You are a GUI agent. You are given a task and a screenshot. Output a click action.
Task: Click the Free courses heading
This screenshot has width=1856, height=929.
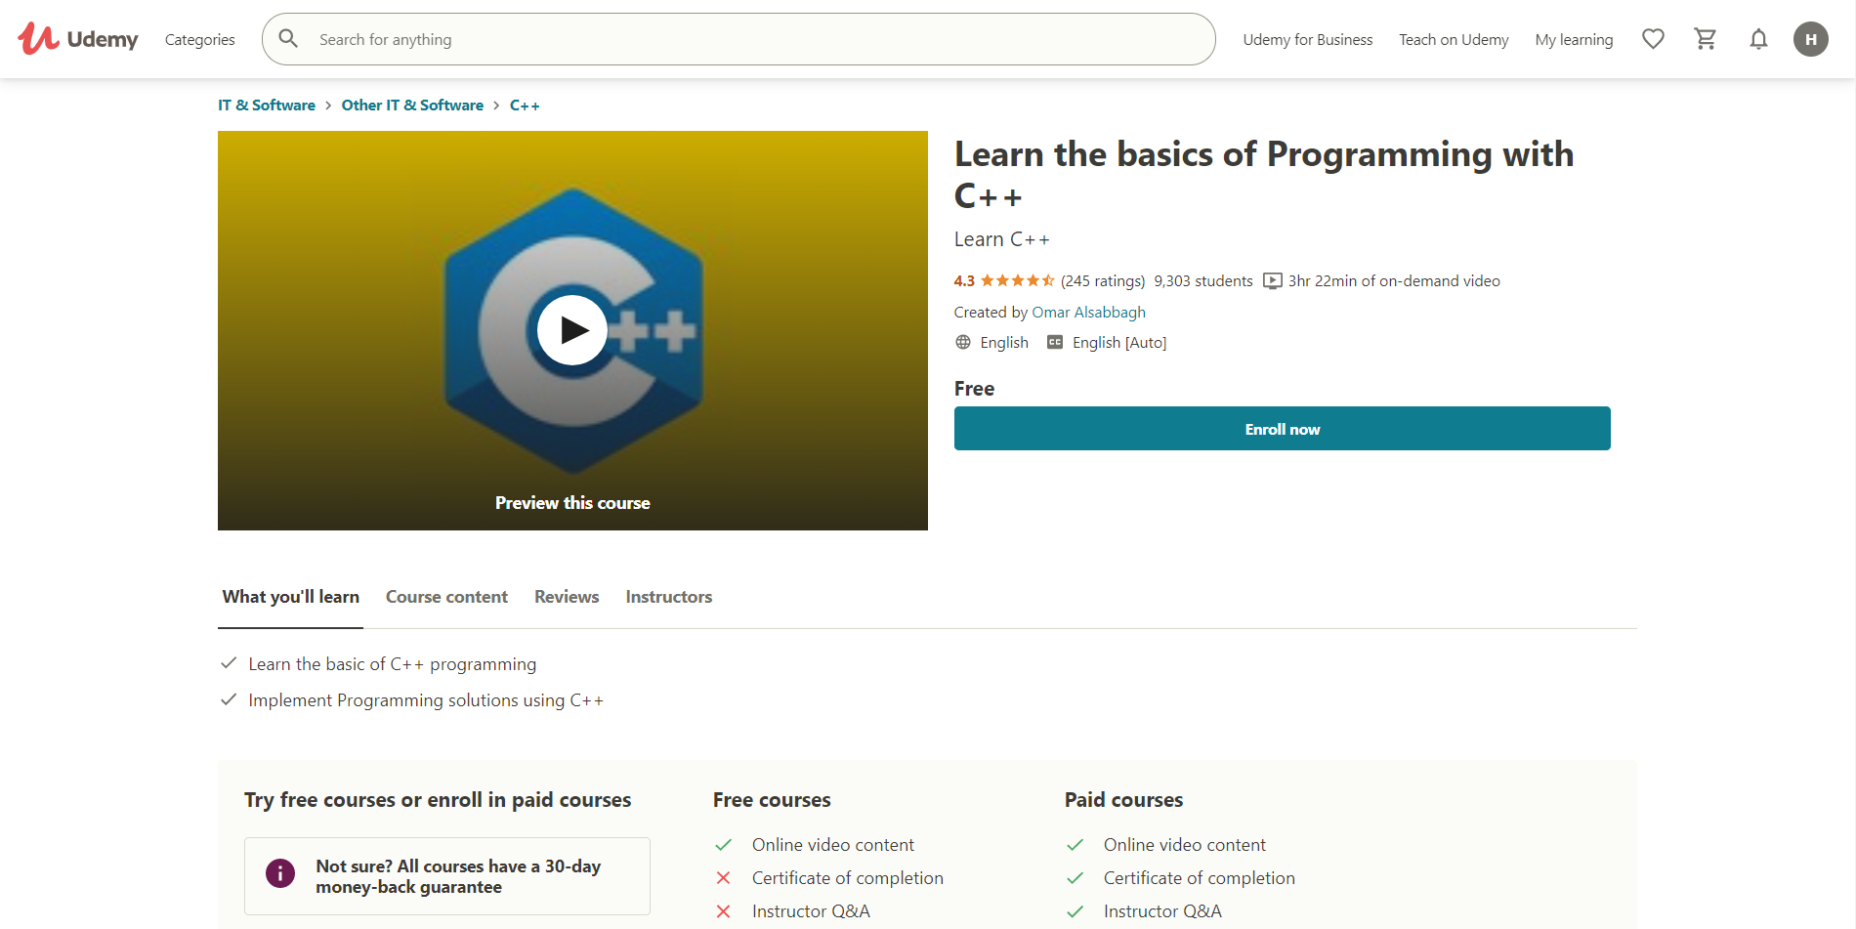pyautogui.click(x=772, y=800)
